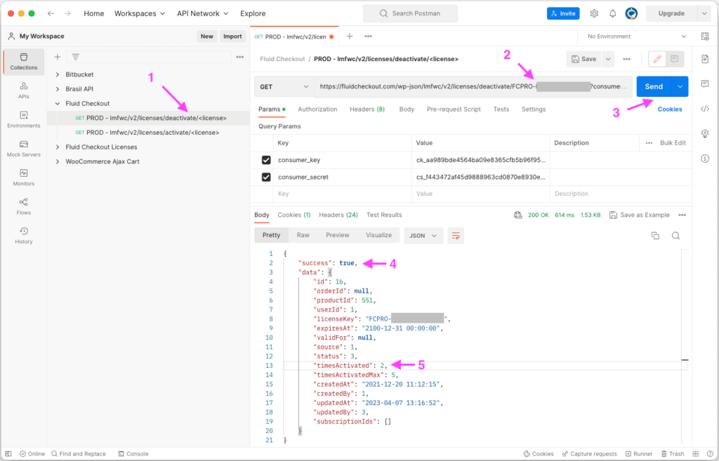
Task: Open the comment mode icon
Action: click(x=675, y=59)
